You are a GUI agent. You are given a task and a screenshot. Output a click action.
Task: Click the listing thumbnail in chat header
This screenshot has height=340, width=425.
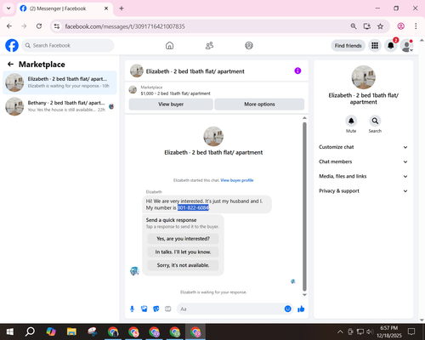click(x=137, y=71)
